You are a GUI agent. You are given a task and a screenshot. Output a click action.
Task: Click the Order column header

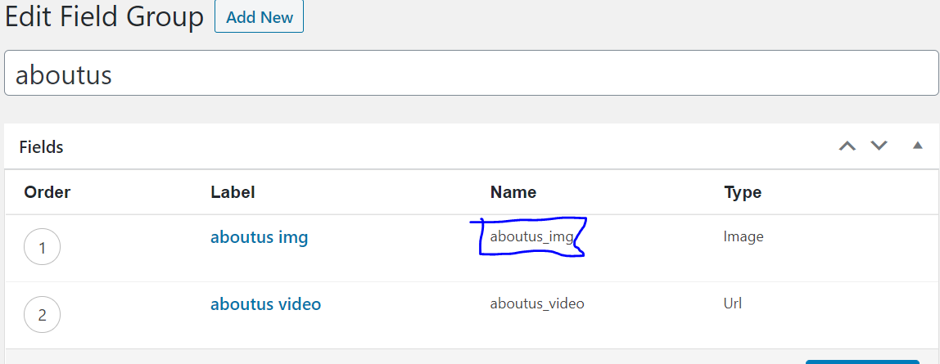[47, 192]
